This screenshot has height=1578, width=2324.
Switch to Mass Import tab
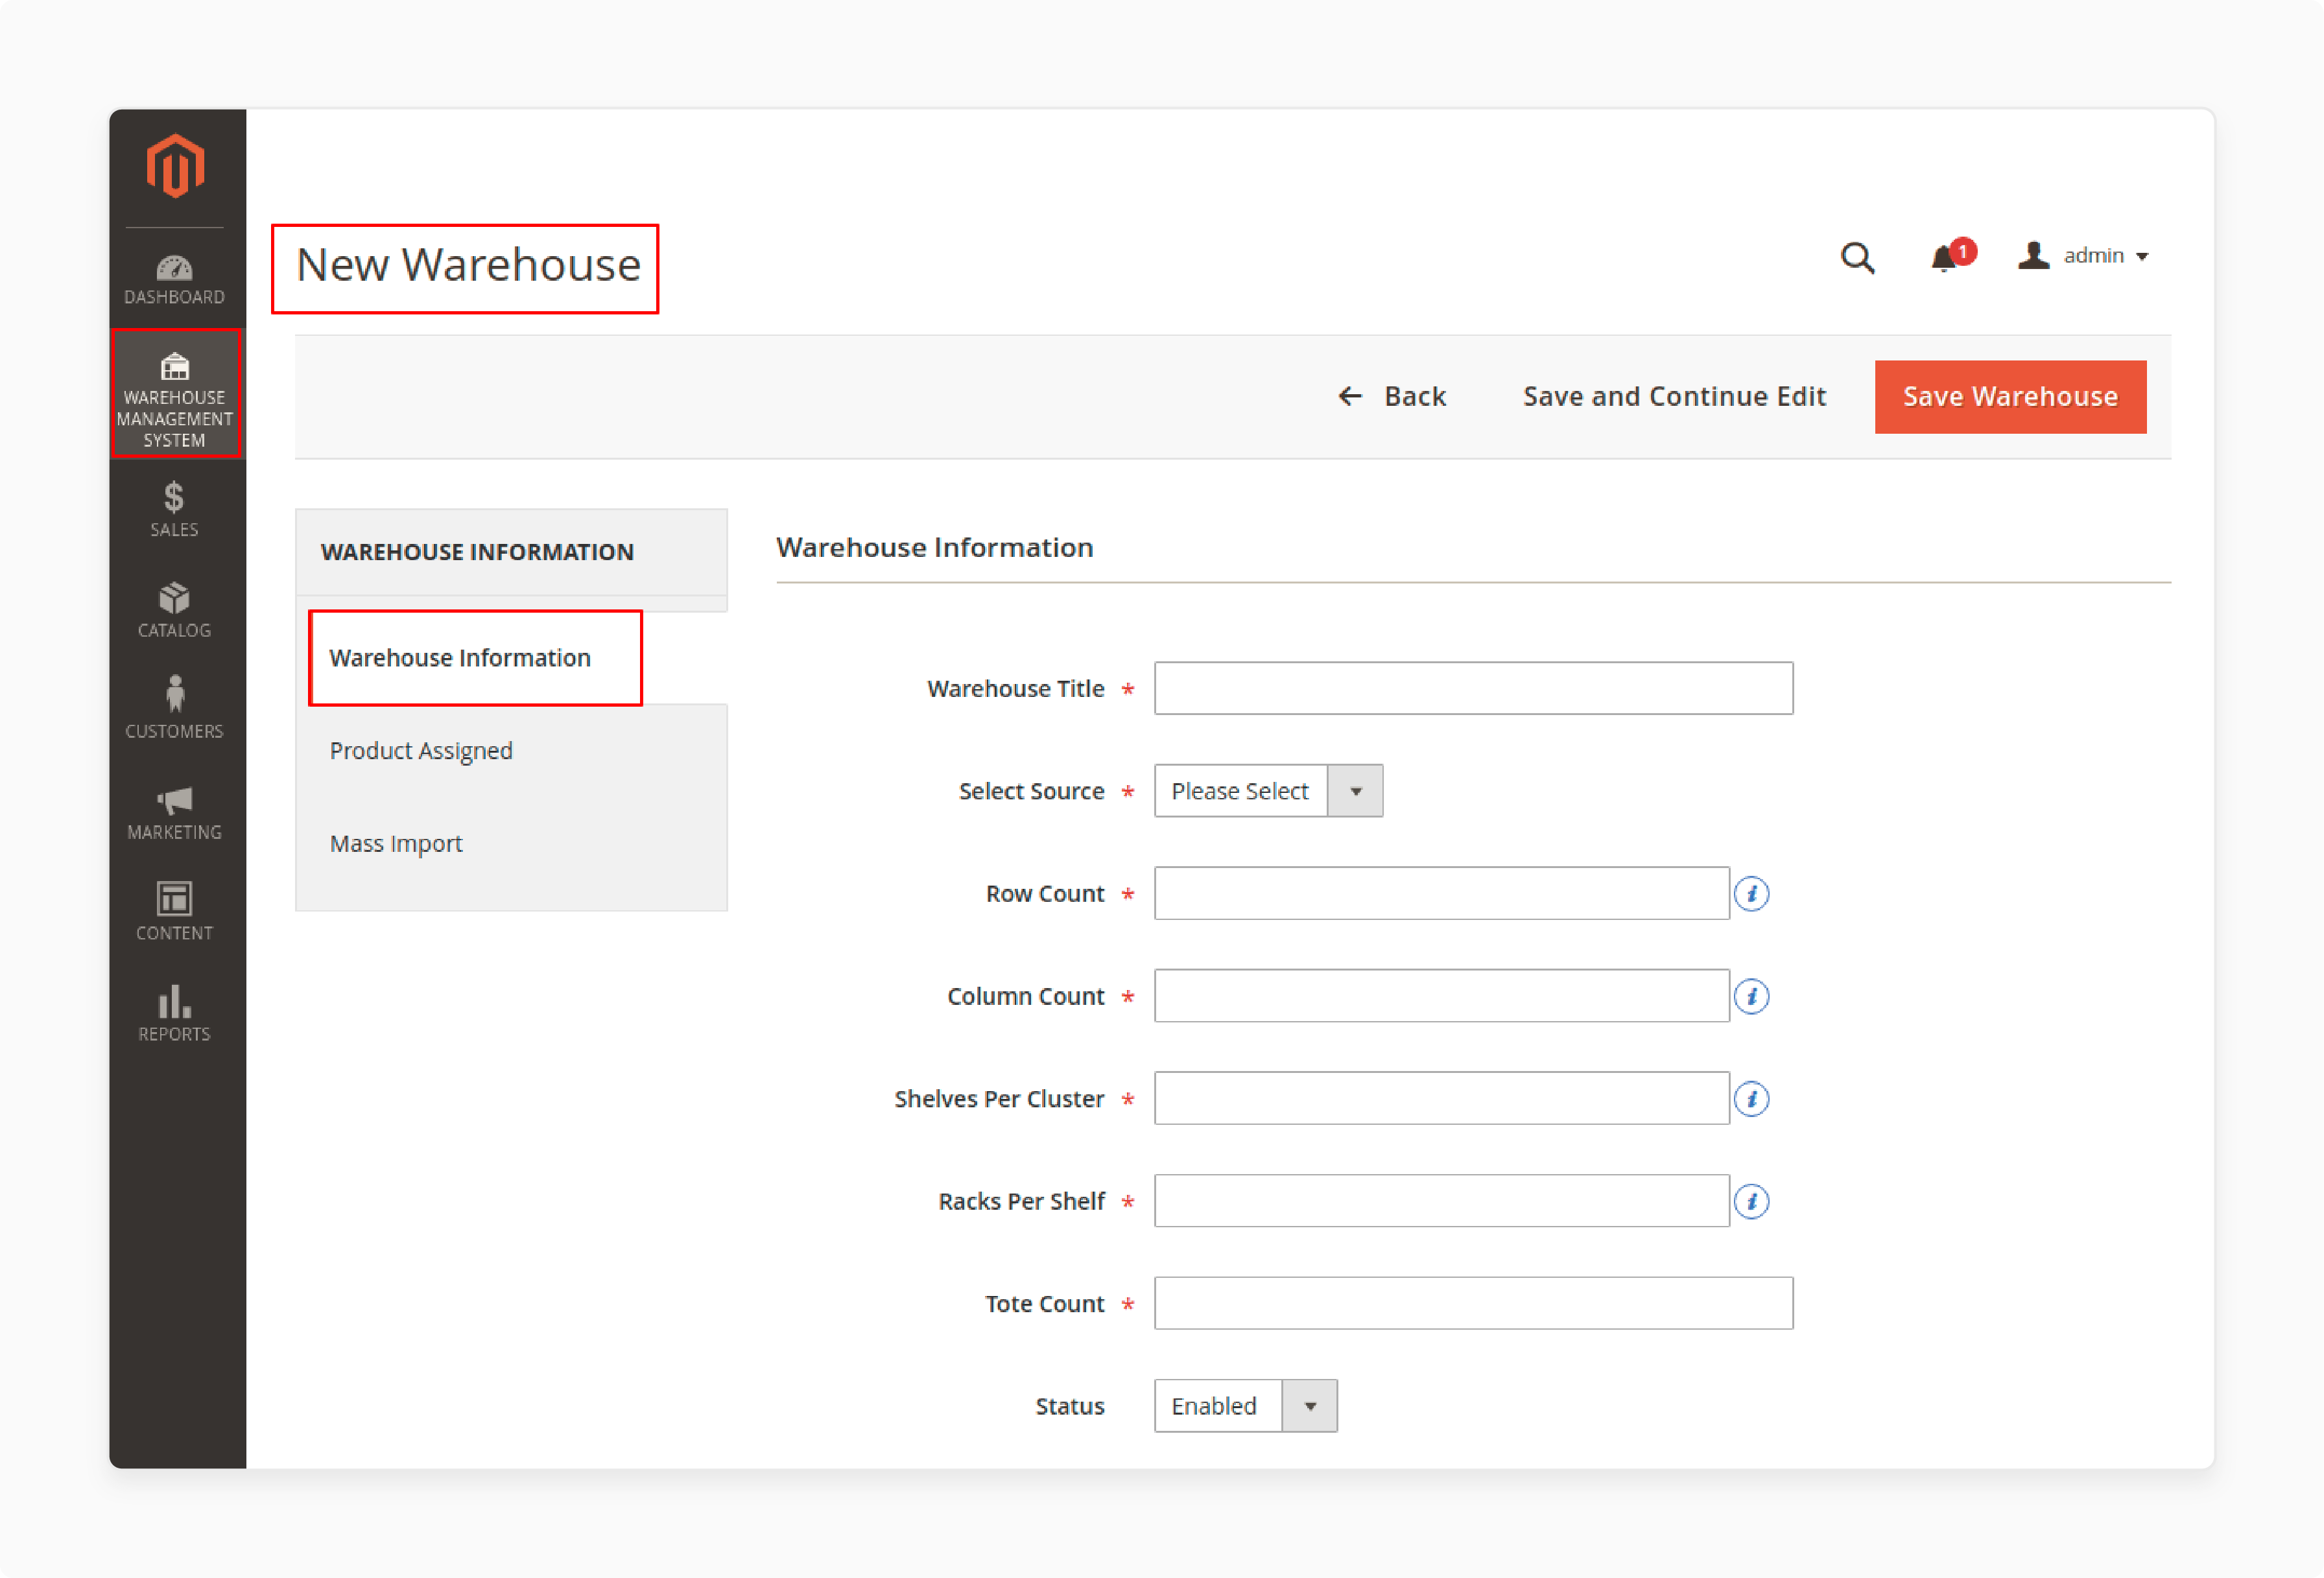[x=396, y=843]
